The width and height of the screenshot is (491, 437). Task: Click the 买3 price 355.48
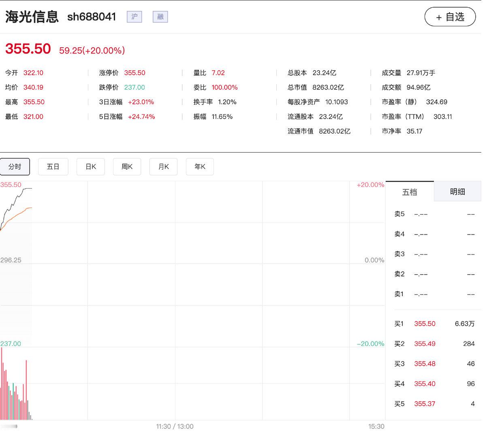[x=425, y=364]
